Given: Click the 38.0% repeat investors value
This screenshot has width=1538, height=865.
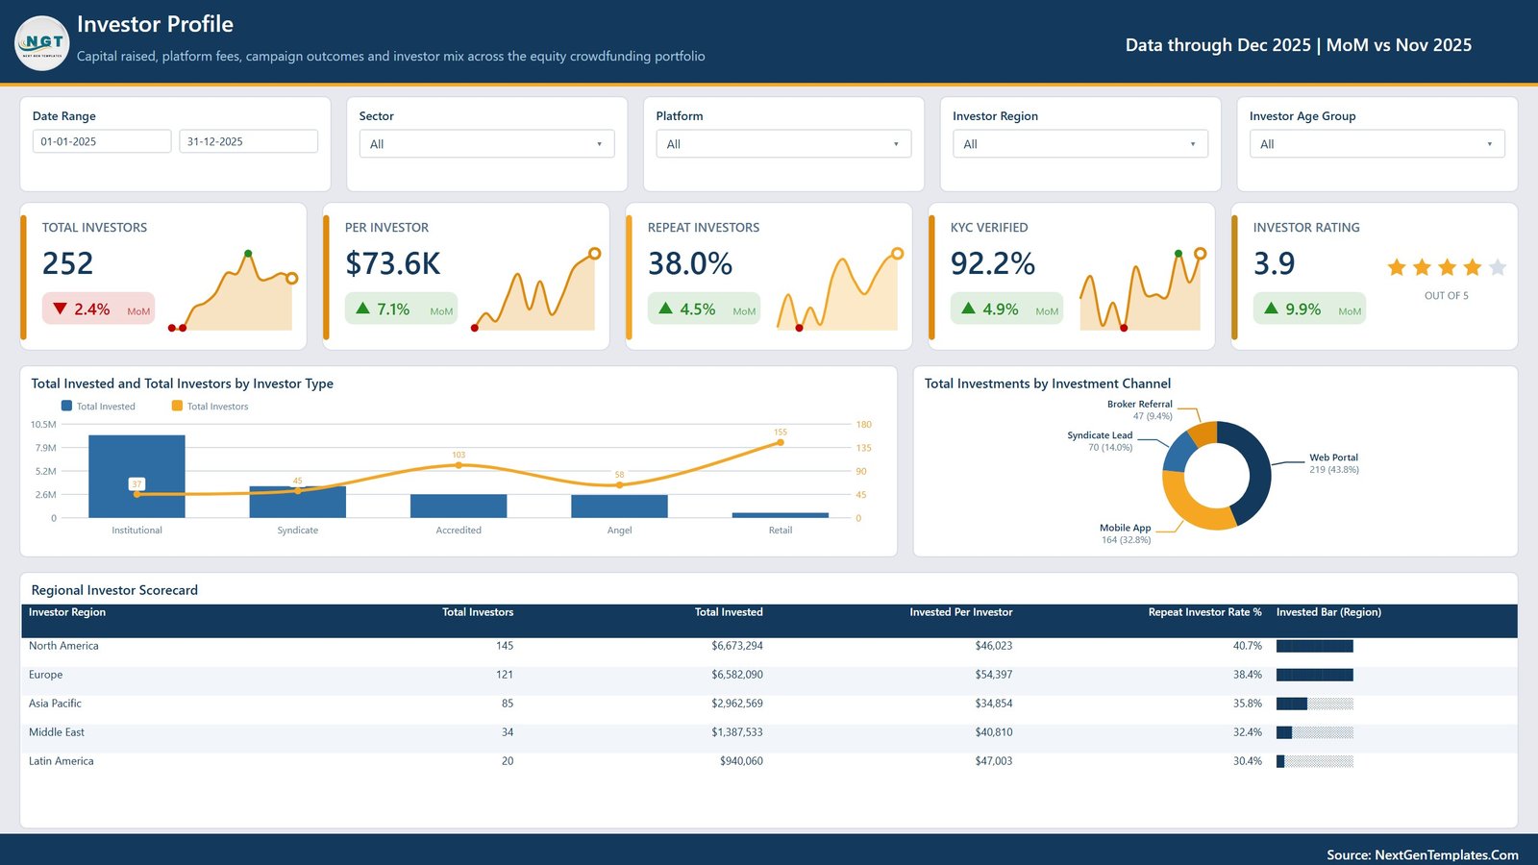Looking at the screenshot, I should click(x=690, y=263).
